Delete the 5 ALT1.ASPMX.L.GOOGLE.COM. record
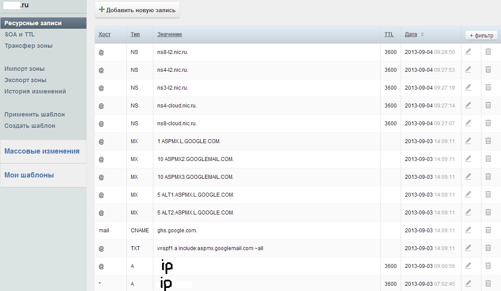Image resolution: width=501 pixels, height=291 pixels. tap(488, 194)
